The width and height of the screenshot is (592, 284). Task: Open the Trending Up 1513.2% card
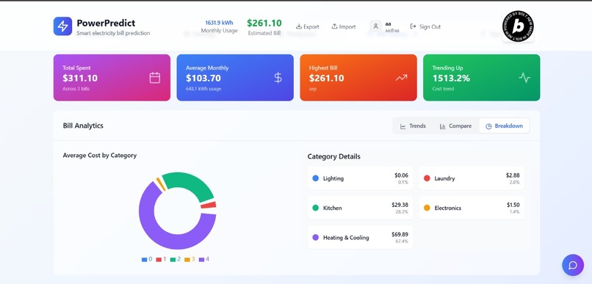click(481, 78)
